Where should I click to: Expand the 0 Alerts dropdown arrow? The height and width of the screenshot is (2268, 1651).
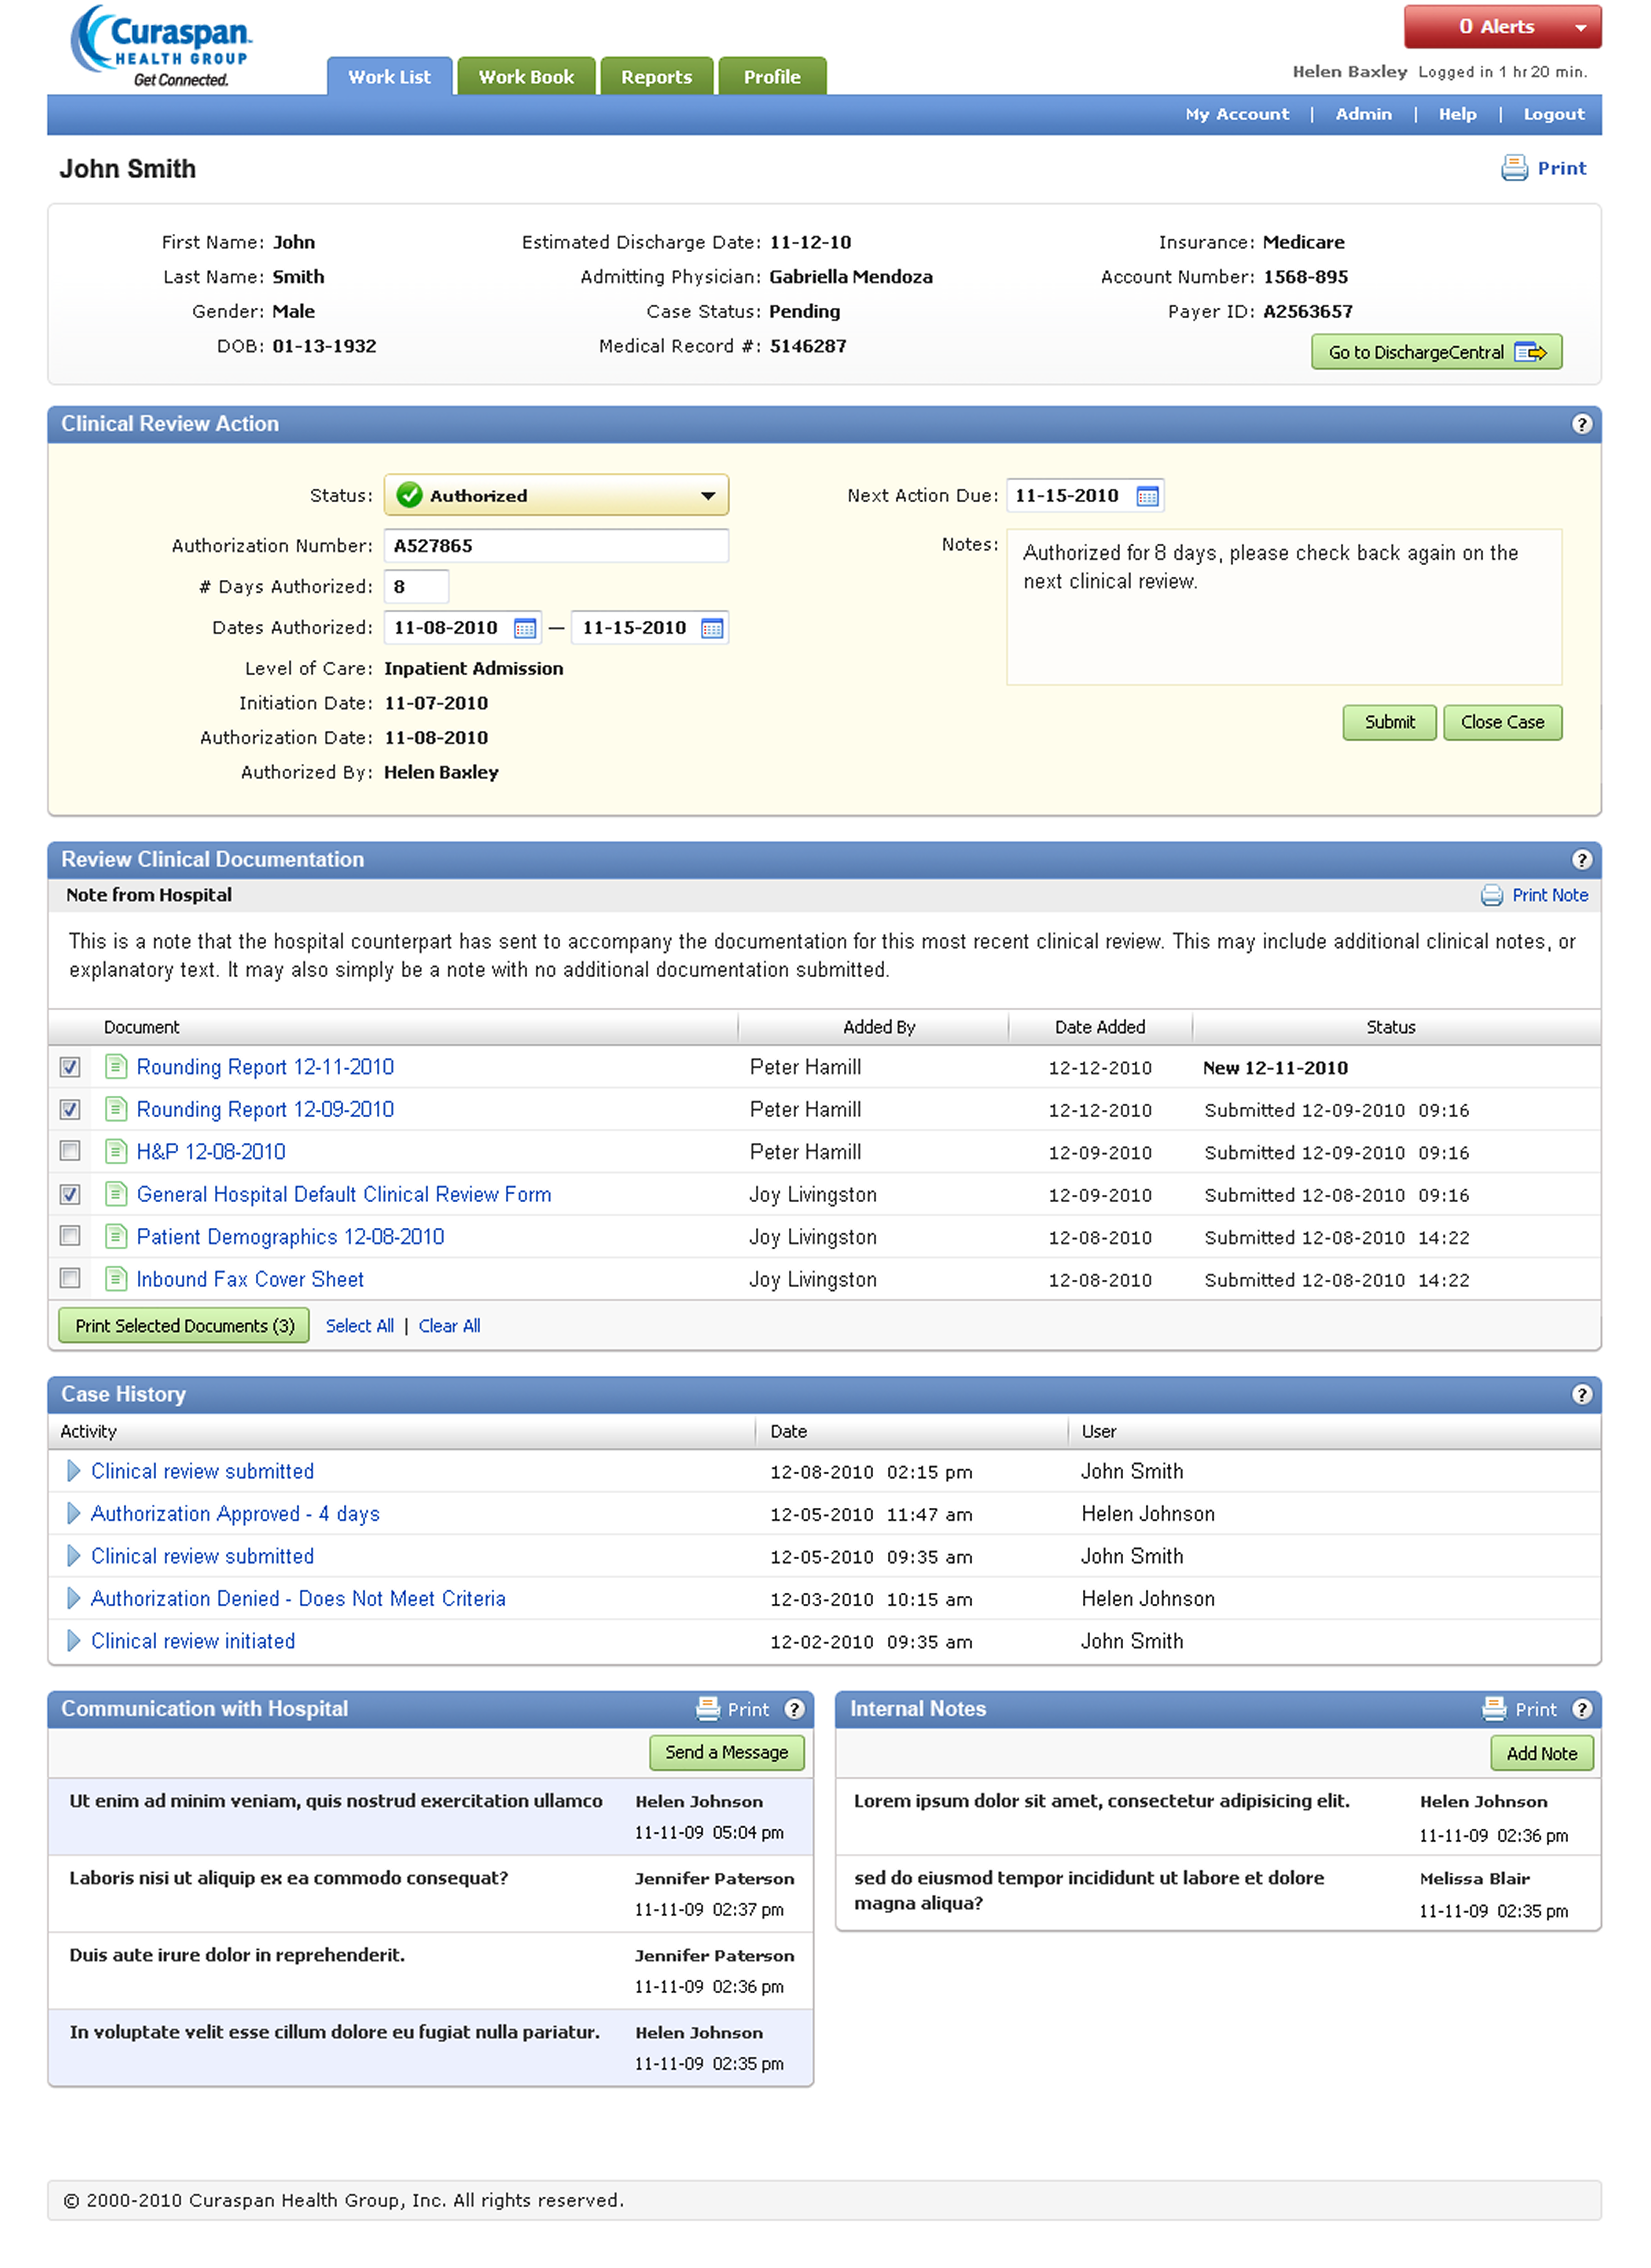click(x=1580, y=28)
